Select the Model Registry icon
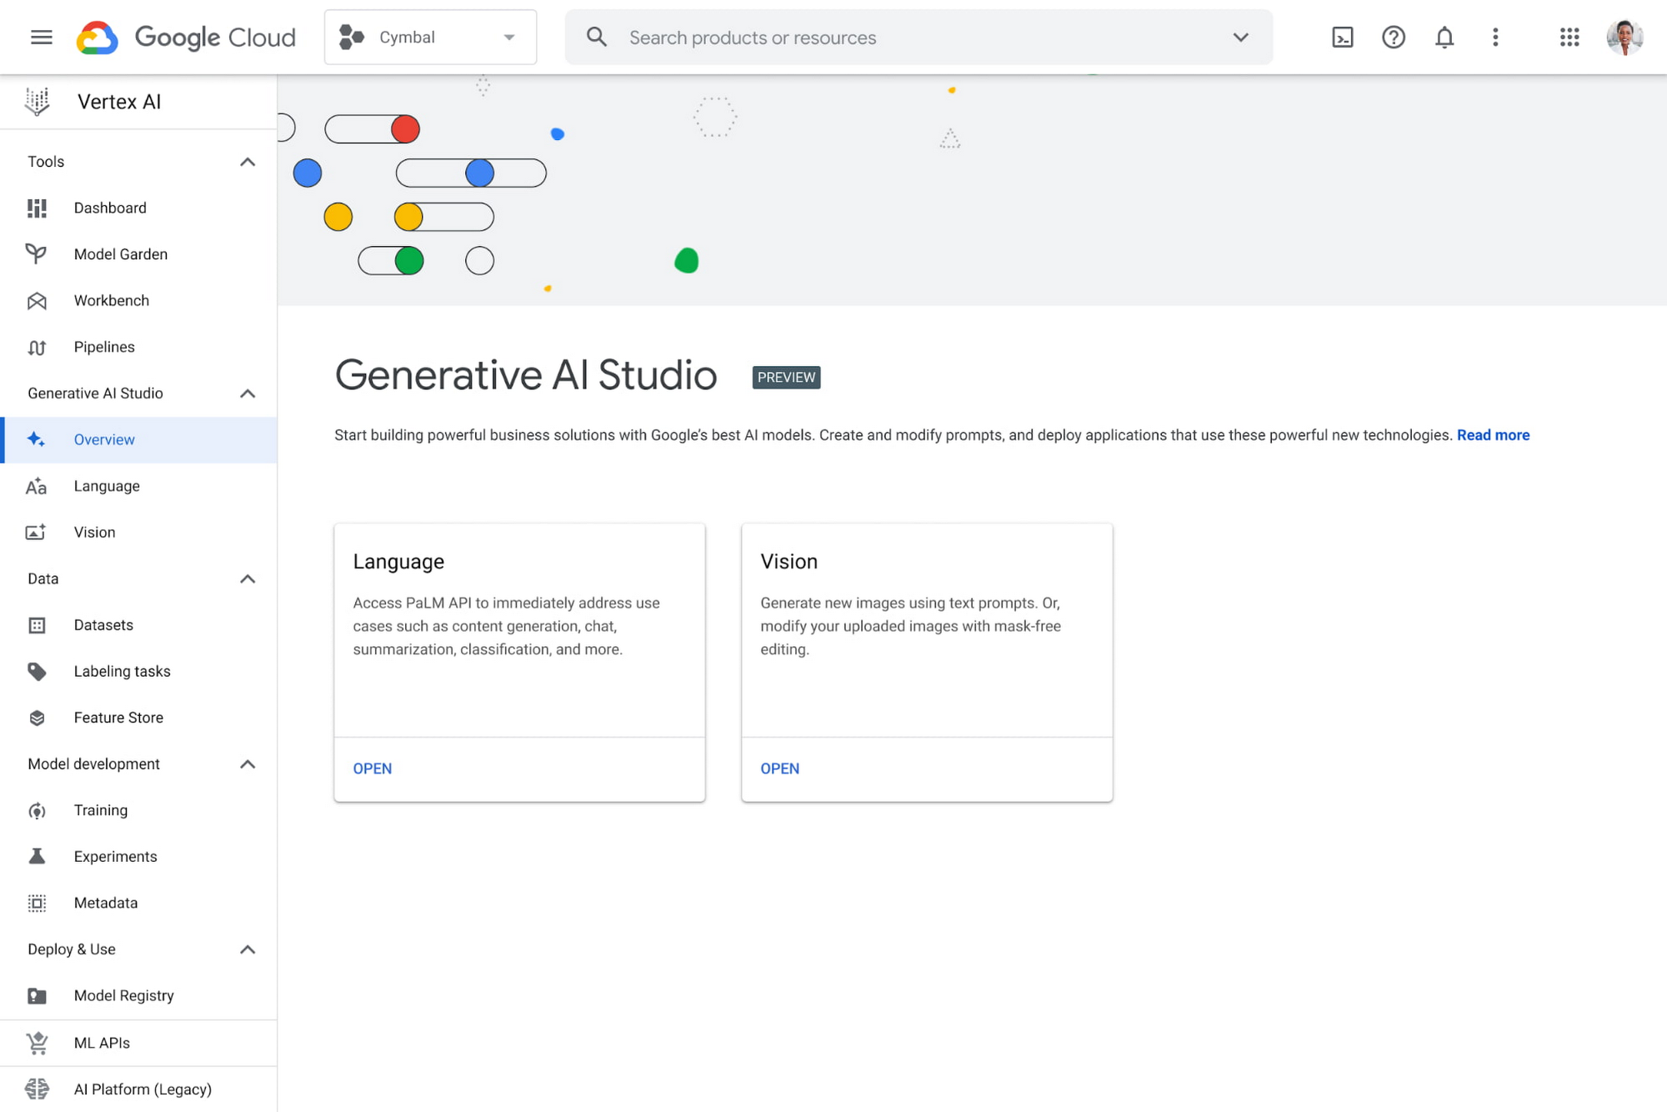Viewport: 1667px width, 1112px height. 38,995
